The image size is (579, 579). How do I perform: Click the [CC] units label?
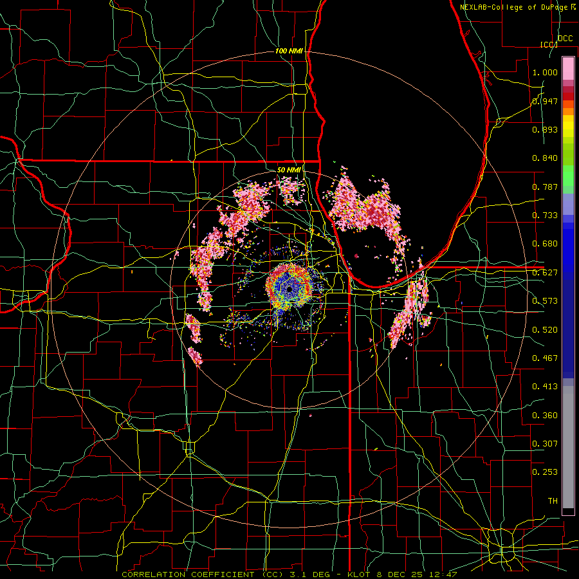coord(549,44)
